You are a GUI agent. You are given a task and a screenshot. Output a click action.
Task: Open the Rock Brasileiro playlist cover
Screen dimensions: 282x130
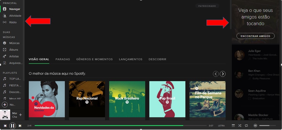pos(127,99)
